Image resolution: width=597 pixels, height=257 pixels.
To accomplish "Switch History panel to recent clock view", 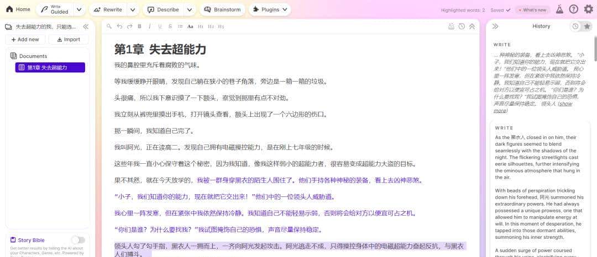I will coord(575,26).
